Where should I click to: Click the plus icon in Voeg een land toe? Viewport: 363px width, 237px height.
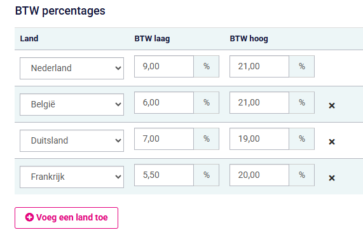[x=29, y=217]
